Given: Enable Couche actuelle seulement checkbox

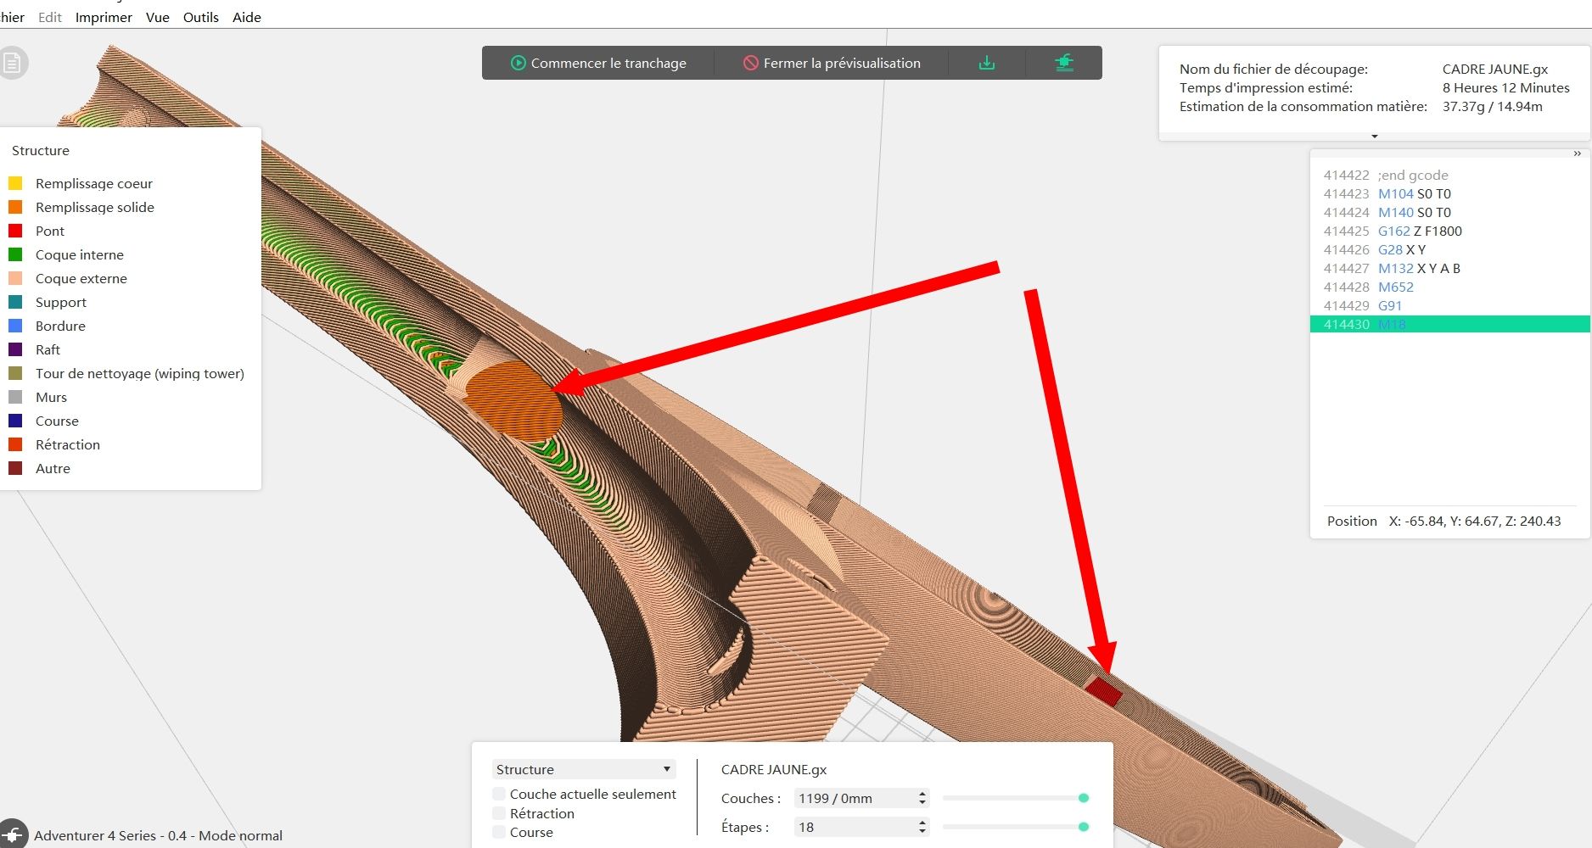Looking at the screenshot, I should 499,794.
